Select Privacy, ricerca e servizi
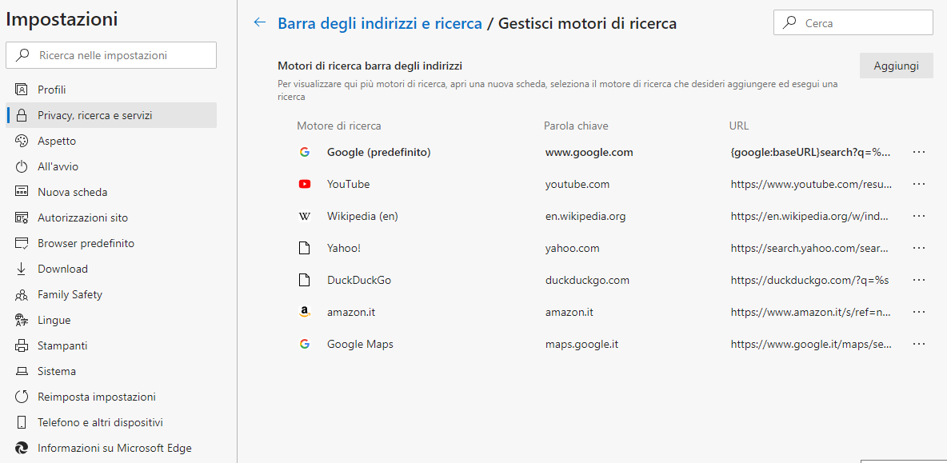 [x=111, y=115]
